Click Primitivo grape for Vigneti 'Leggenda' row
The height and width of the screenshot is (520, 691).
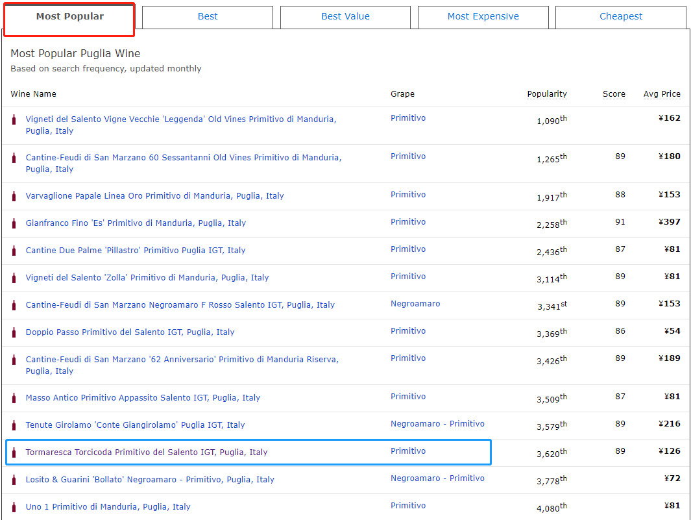click(408, 118)
